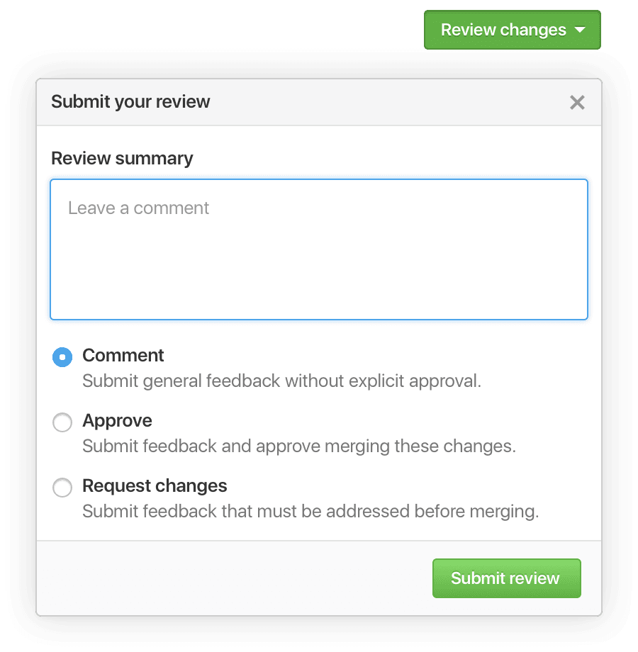Click the filled Comment radio circle
Viewport: 638px width, 652px height.
pos(62,356)
